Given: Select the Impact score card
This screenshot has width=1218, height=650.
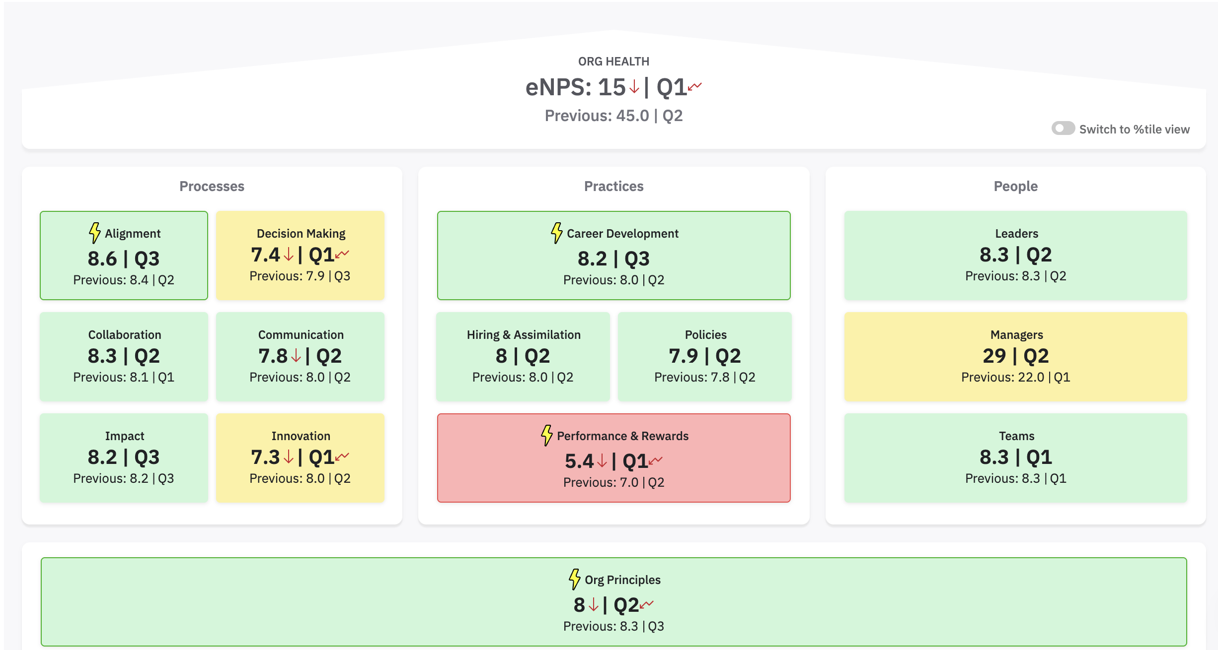Looking at the screenshot, I should pos(124,457).
